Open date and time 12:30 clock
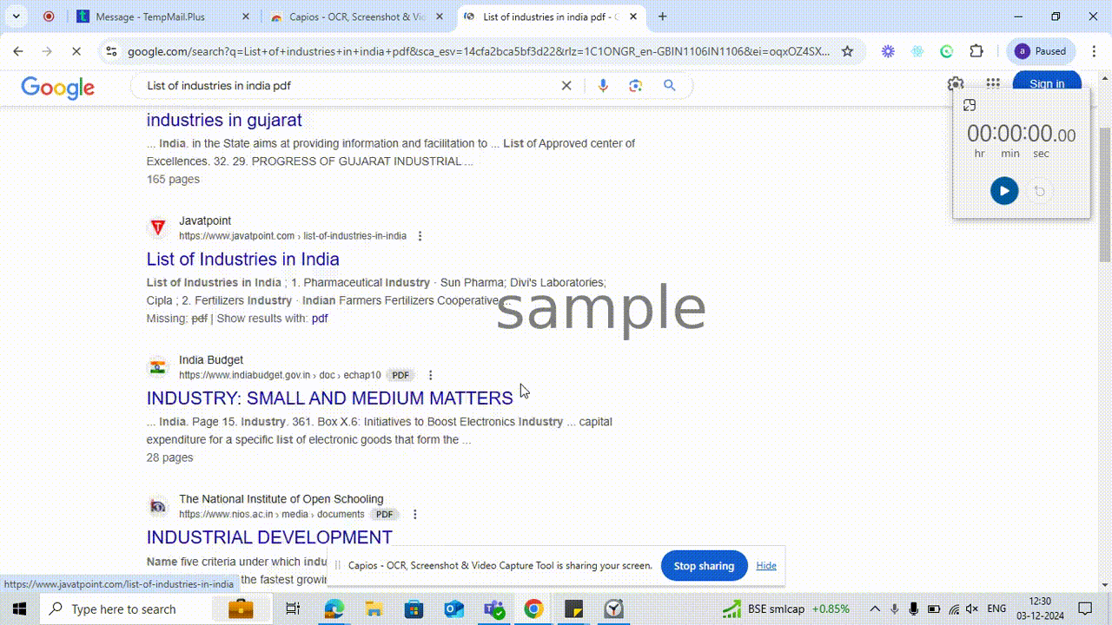The image size is (1112, 625). 1041,609
